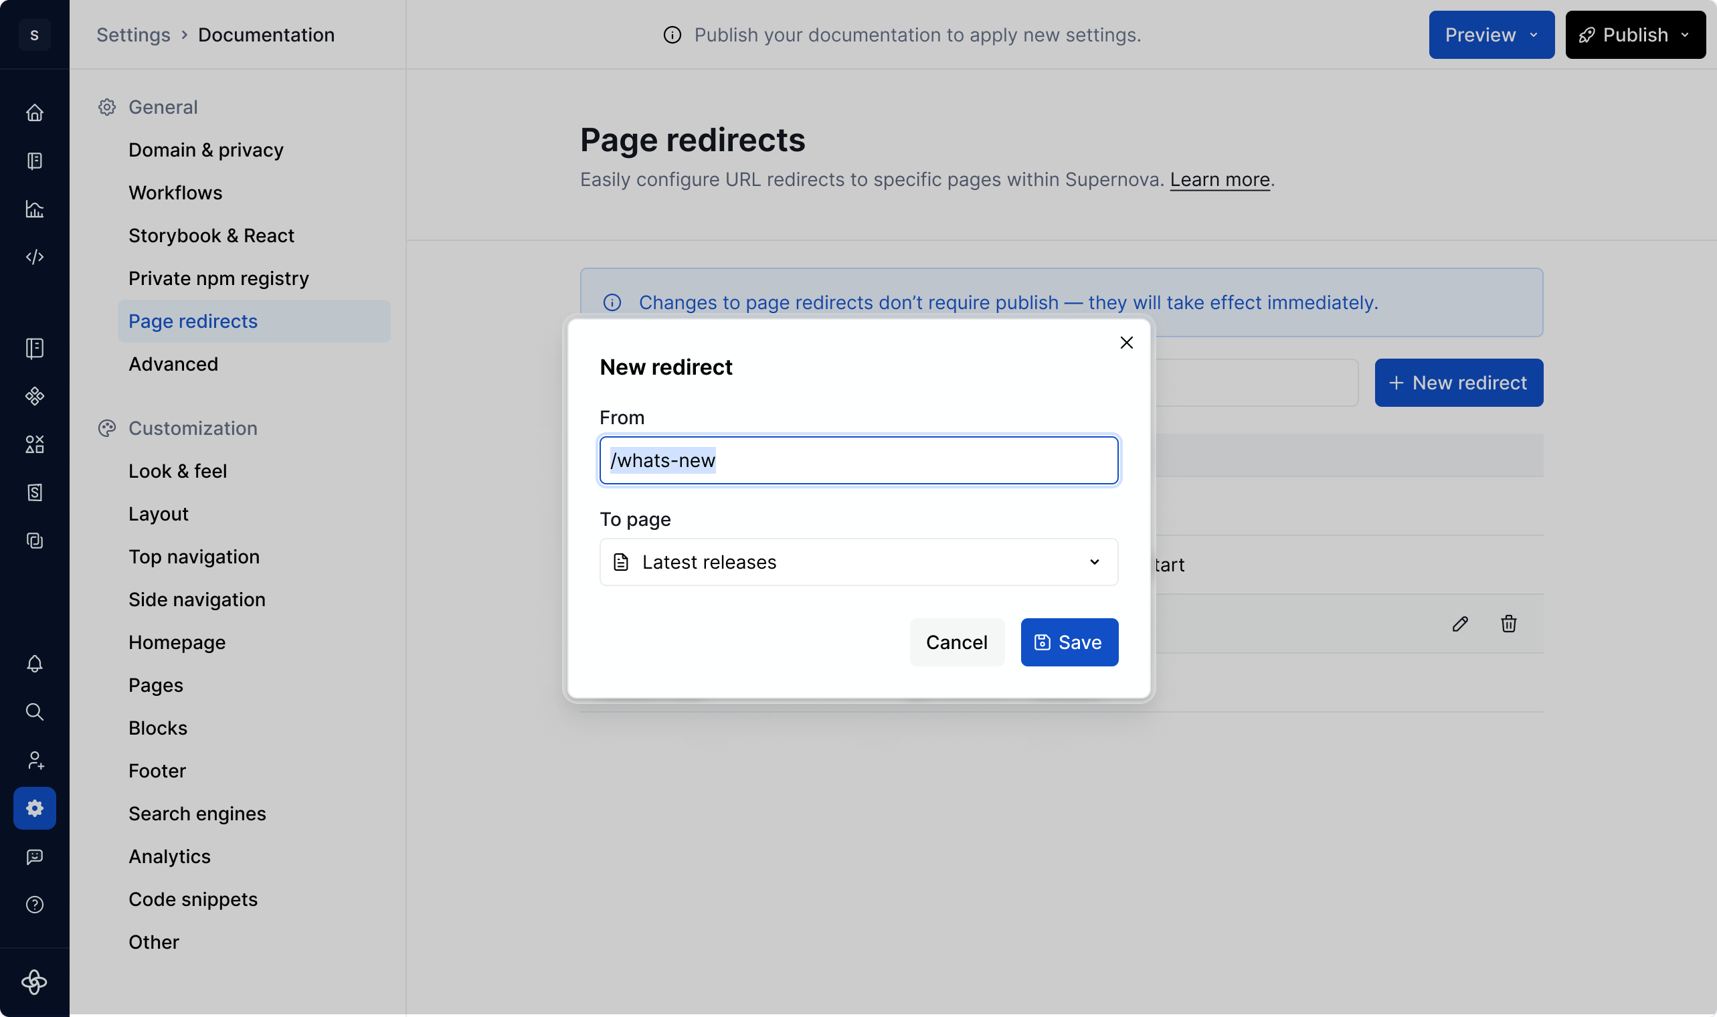The height and width of the screenshot is (1017, 1717).
Task: Open the Notifications bell icon
Action: click(x=34, y=662)
